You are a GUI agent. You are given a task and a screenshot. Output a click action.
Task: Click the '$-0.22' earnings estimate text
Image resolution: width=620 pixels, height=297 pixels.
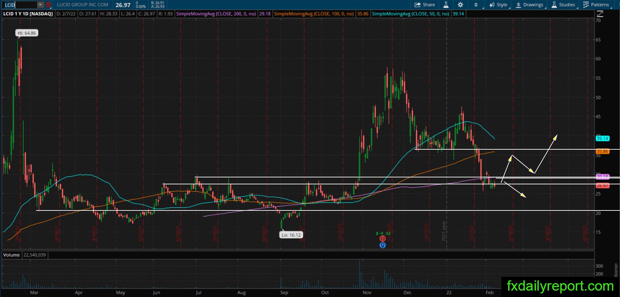[383, 233]
